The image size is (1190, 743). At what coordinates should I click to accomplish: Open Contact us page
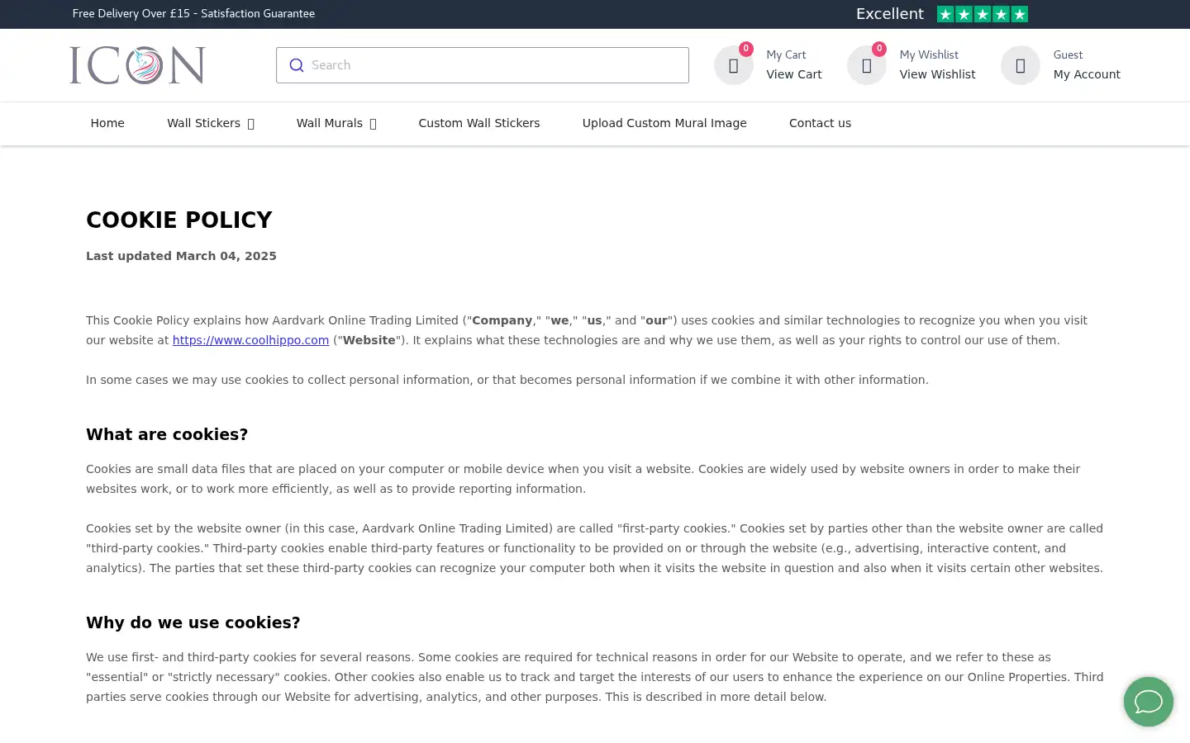coord(820,123)
